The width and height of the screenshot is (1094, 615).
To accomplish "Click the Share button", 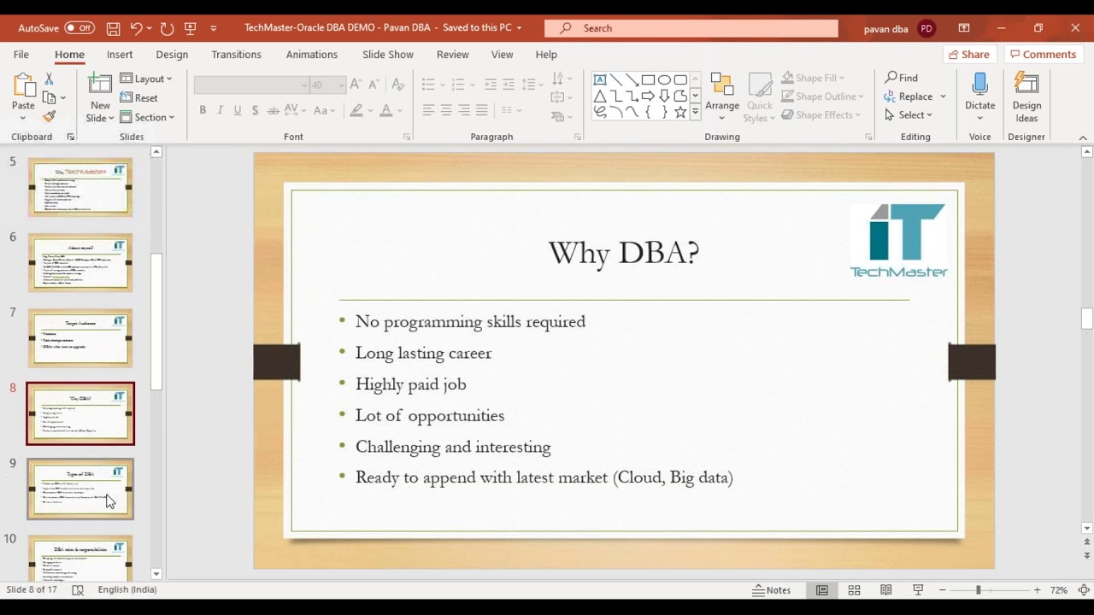I will [x=968, y=54].
